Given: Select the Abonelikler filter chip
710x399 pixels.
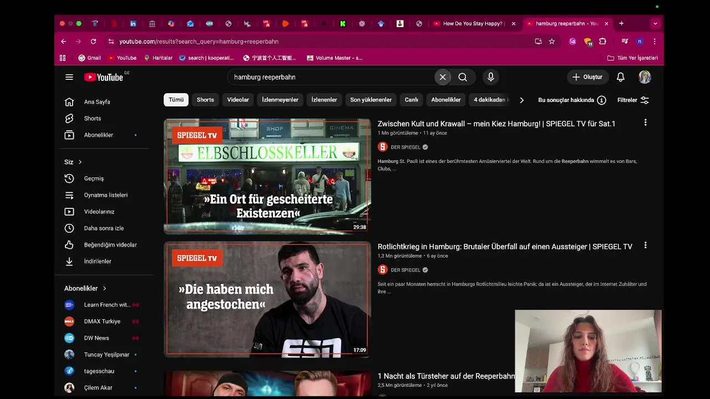Looking at the screenshot, I should point(446,100).
